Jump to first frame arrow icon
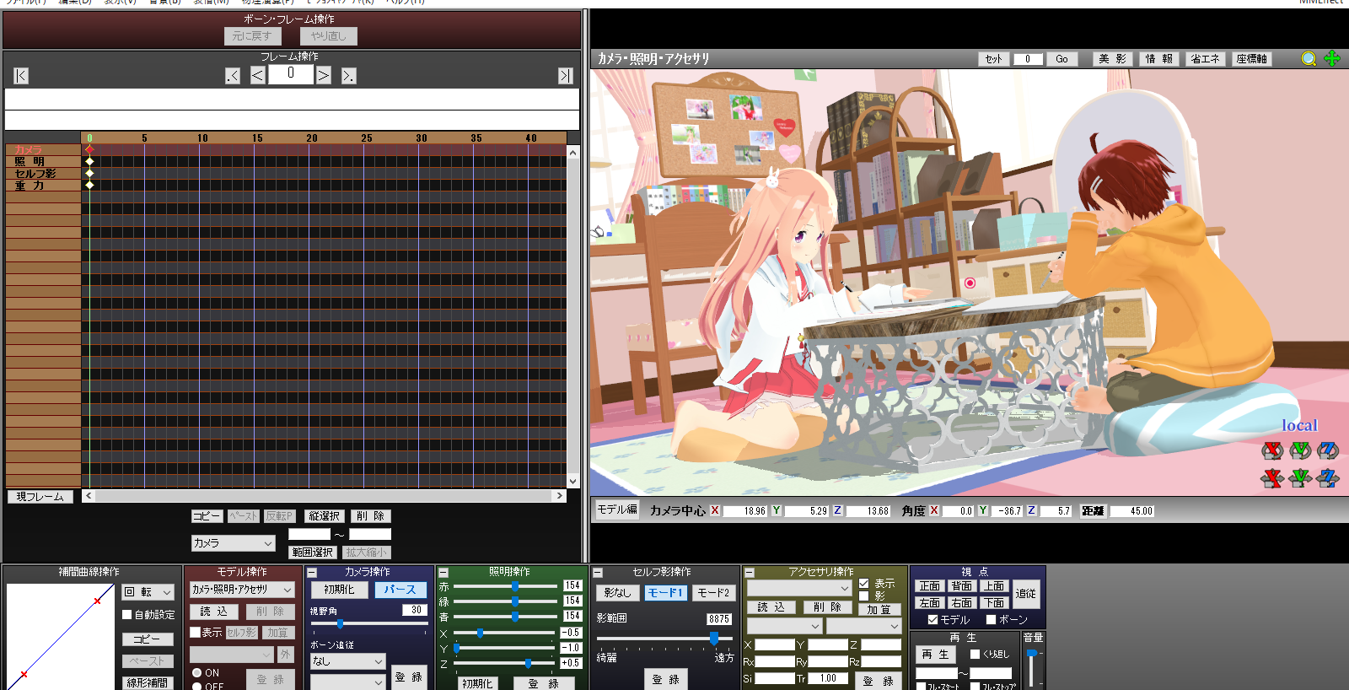 [21, 76]
